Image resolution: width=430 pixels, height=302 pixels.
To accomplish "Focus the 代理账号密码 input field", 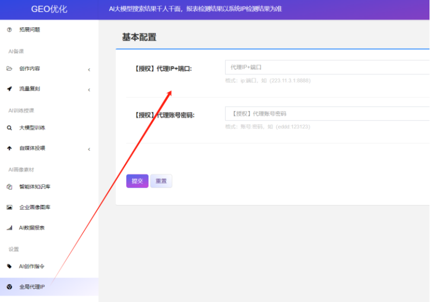I will click(327, 114).
